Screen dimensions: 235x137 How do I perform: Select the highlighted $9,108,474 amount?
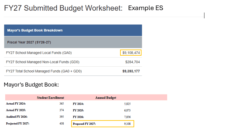point(131,53)
